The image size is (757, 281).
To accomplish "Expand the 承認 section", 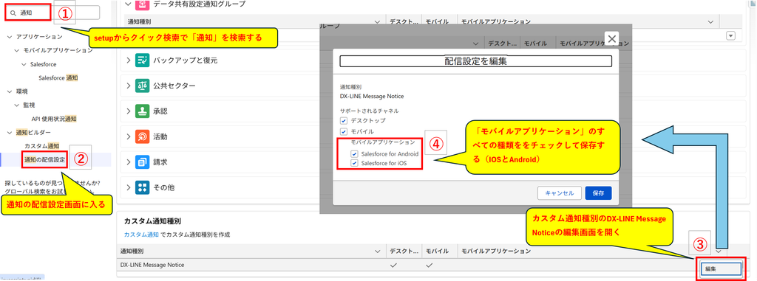I will click(129, 111).
